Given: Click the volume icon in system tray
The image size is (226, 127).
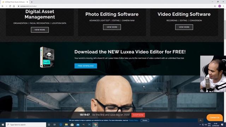Looking at the screenshot, I should 206,125.
